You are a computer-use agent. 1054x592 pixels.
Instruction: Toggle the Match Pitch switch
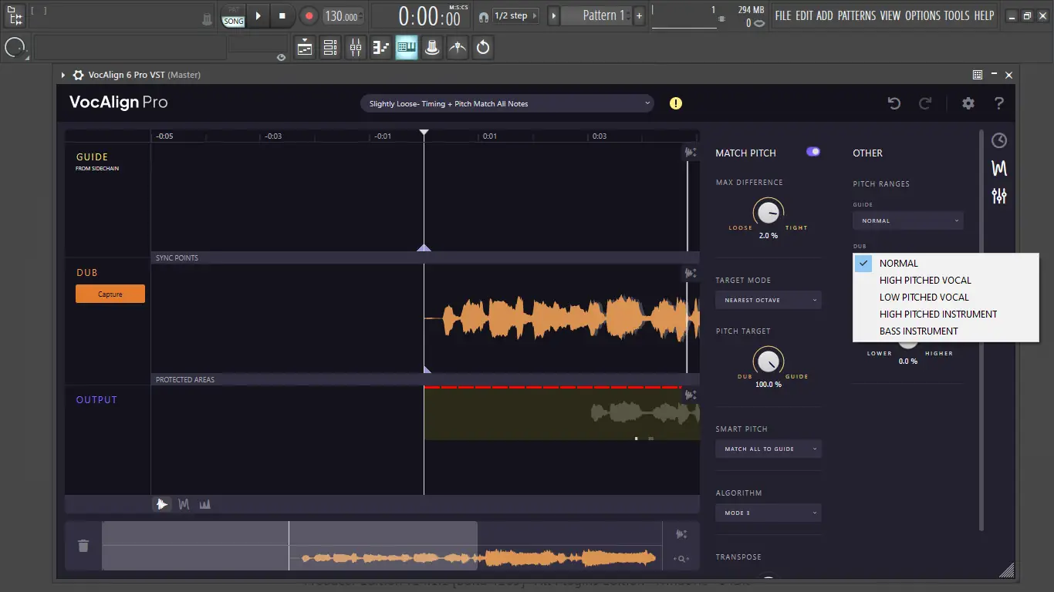(812, 152)
